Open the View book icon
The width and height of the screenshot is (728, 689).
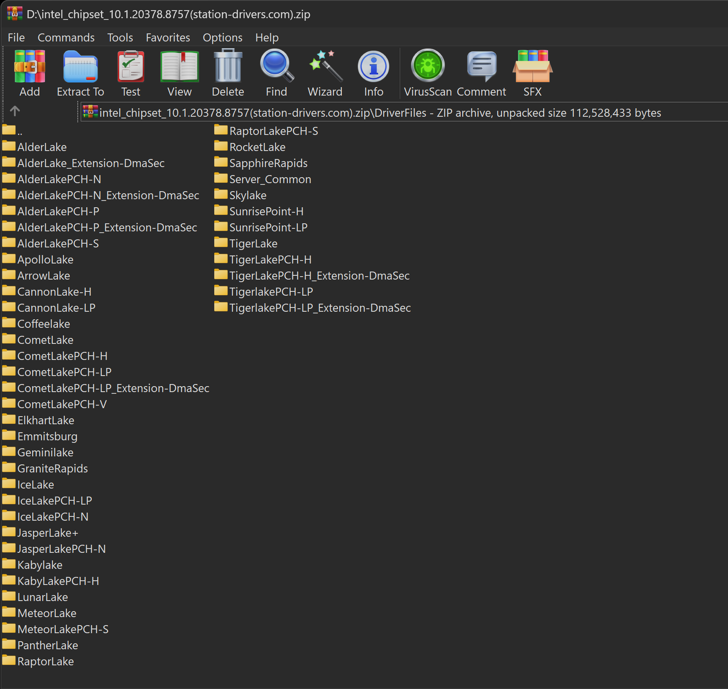coord(179,73)
